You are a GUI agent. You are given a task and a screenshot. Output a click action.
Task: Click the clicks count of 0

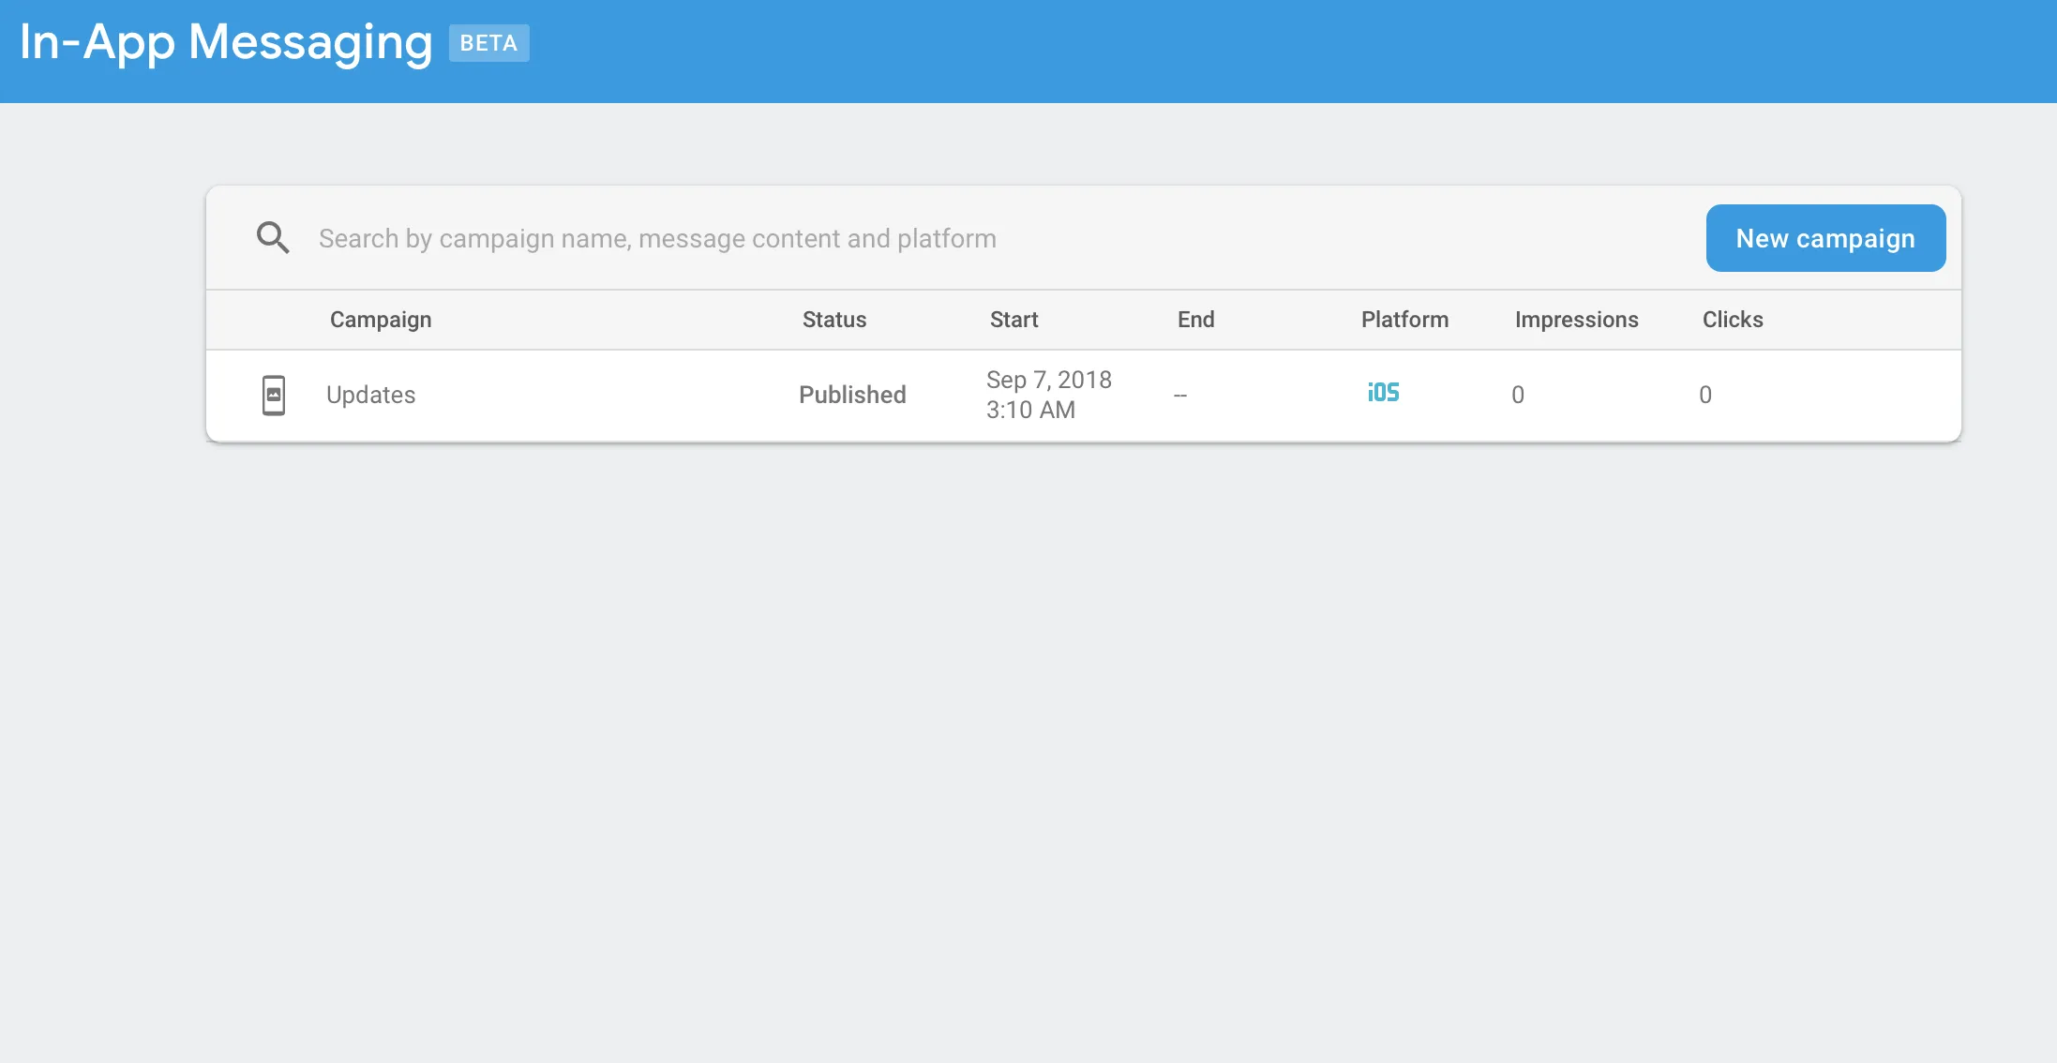pos(1705,395)
